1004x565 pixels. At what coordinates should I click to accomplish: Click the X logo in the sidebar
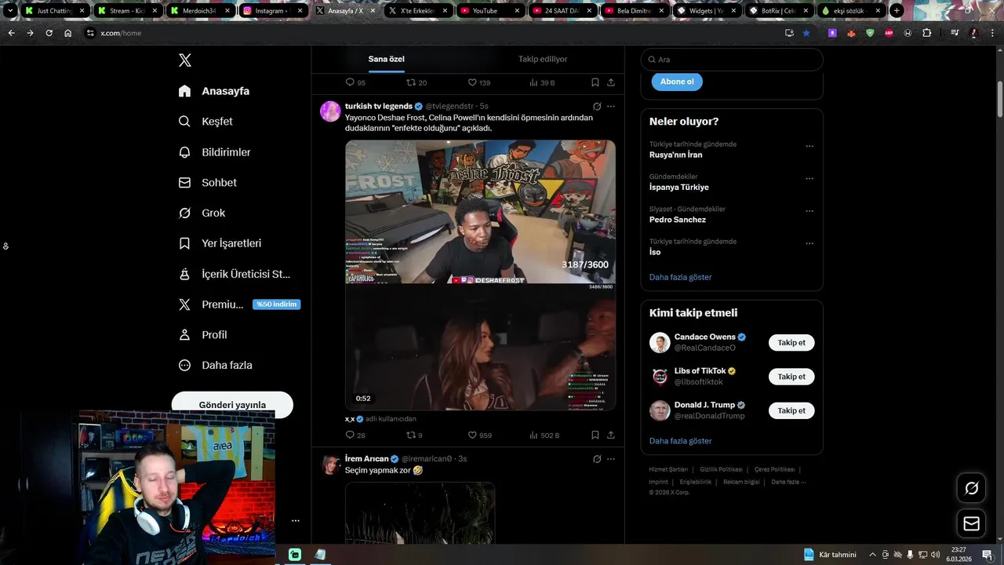[185, 60]
